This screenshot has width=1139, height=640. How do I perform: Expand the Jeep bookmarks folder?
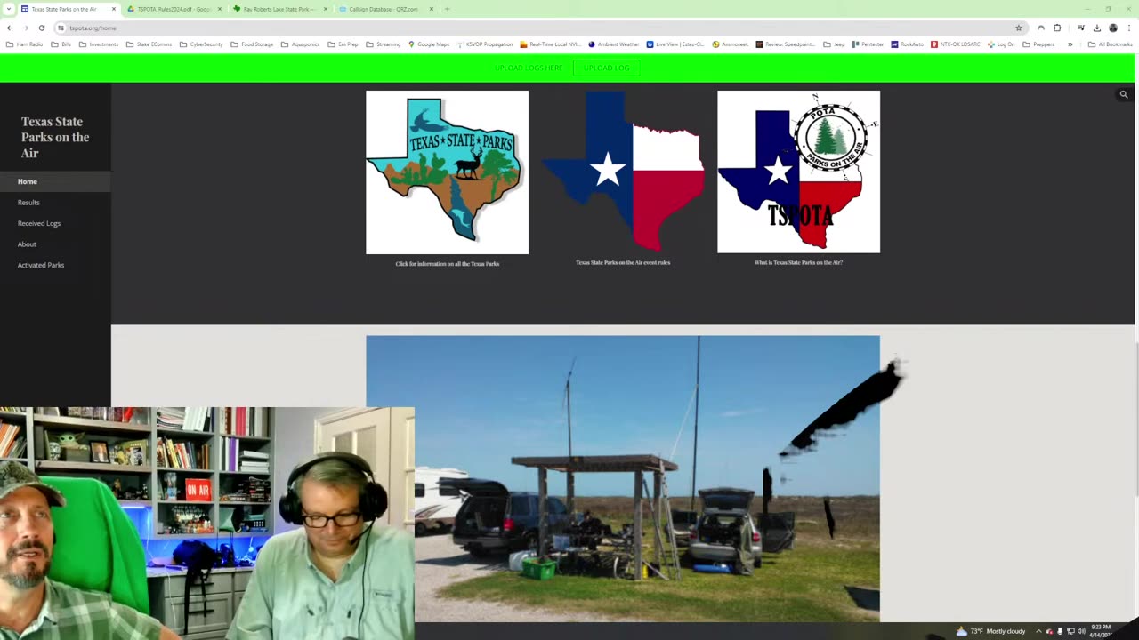coord(834,44)
